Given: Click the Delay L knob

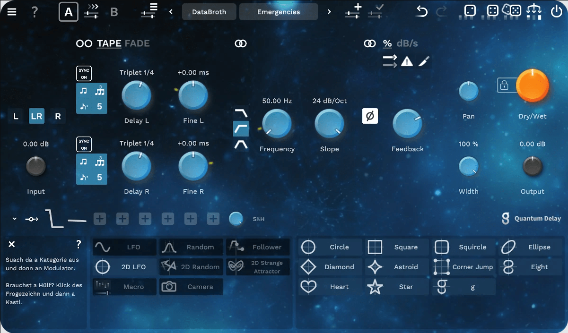Looking at the screenshot, I should tap(136, 95).
